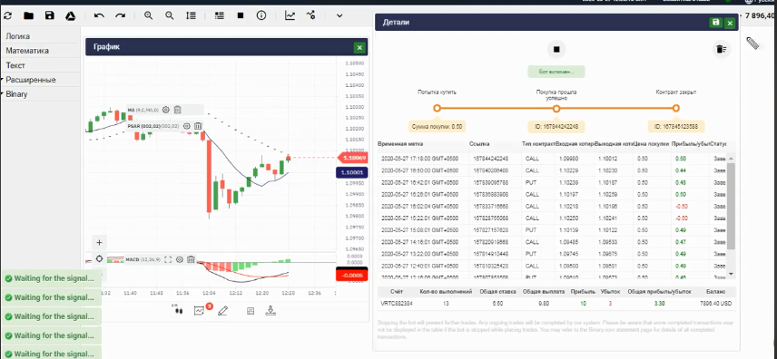Viewport: 777px width, 359px height.
Task: Click the Ссылка column header
Action: pos(479,144)
